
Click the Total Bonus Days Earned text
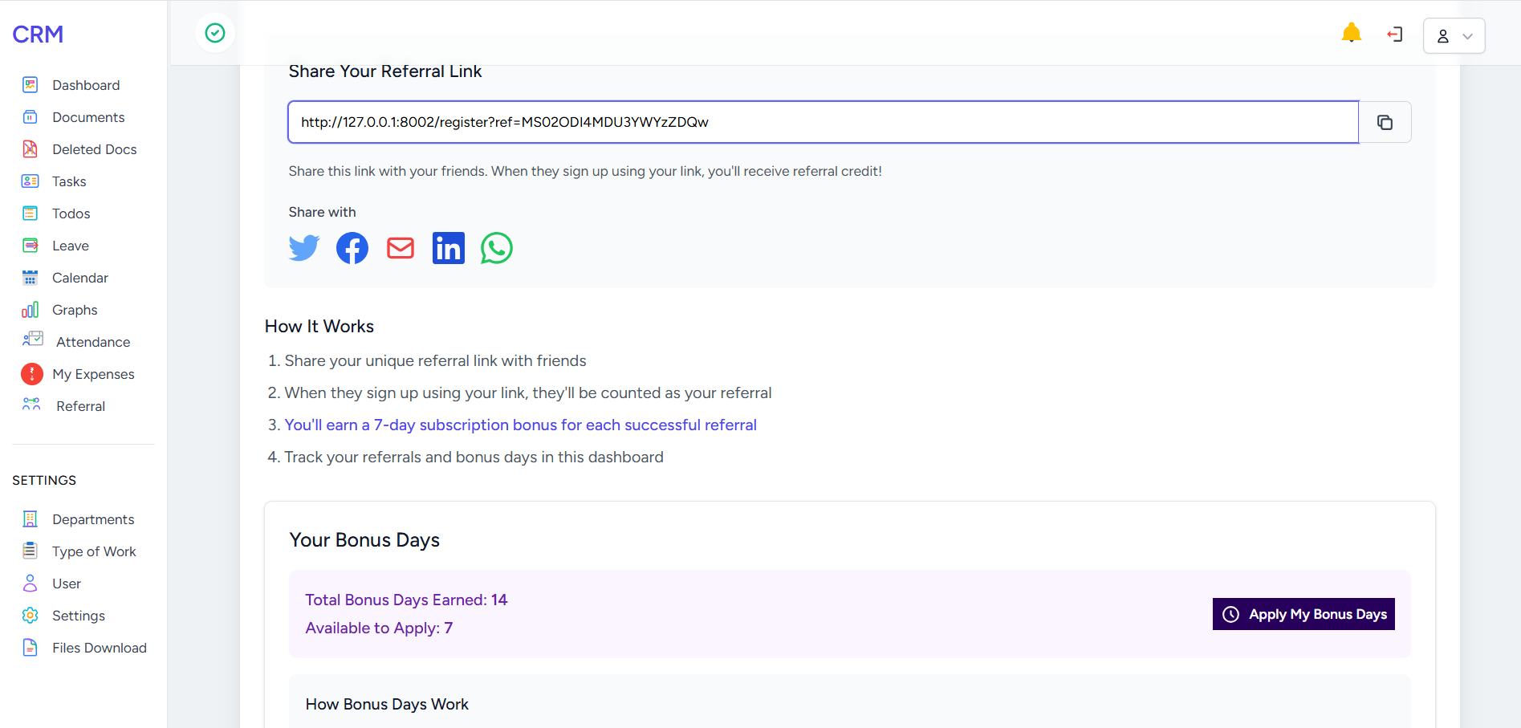click(x=406, y=600)
